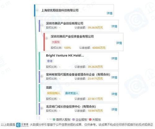Click Bright Venture HK Holdi... name
The width and height of the screenshot is (155, 129).
[65, 55]
